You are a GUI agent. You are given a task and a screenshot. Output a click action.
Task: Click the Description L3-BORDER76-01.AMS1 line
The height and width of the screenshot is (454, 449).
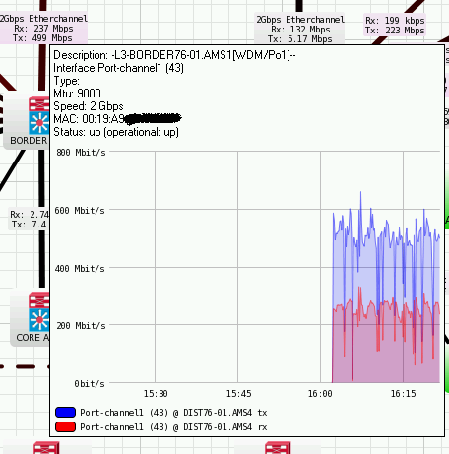(x=174, y=55)
